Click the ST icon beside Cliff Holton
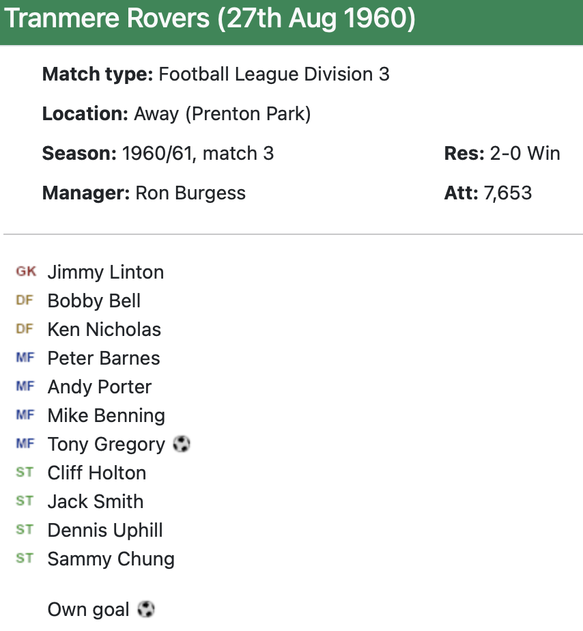Viewport: 583px width, 631px height. coord(25,473)
